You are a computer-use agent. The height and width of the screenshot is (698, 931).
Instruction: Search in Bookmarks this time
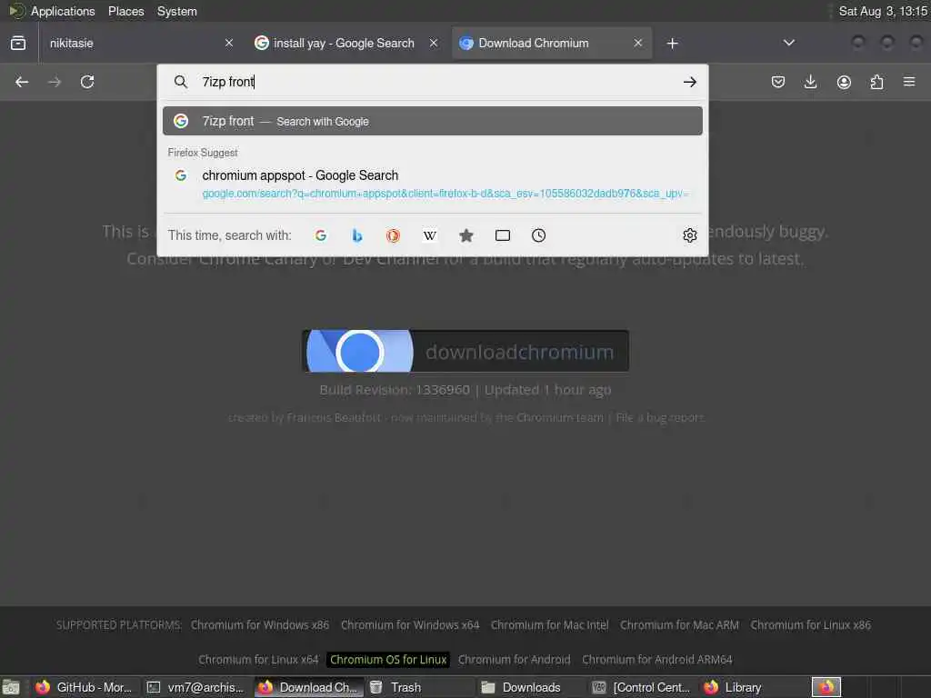tap(466, 235)
